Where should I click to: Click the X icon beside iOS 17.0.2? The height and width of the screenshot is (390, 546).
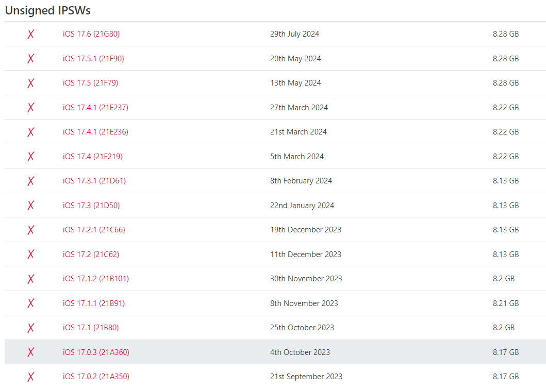click(x=30, y=377)
